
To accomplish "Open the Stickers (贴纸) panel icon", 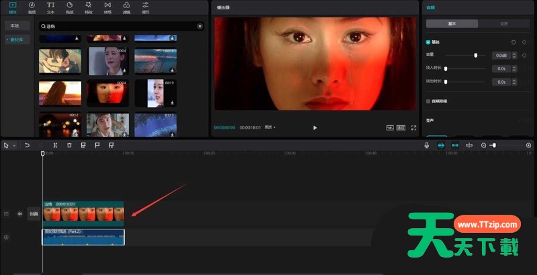I will [70, 7].
